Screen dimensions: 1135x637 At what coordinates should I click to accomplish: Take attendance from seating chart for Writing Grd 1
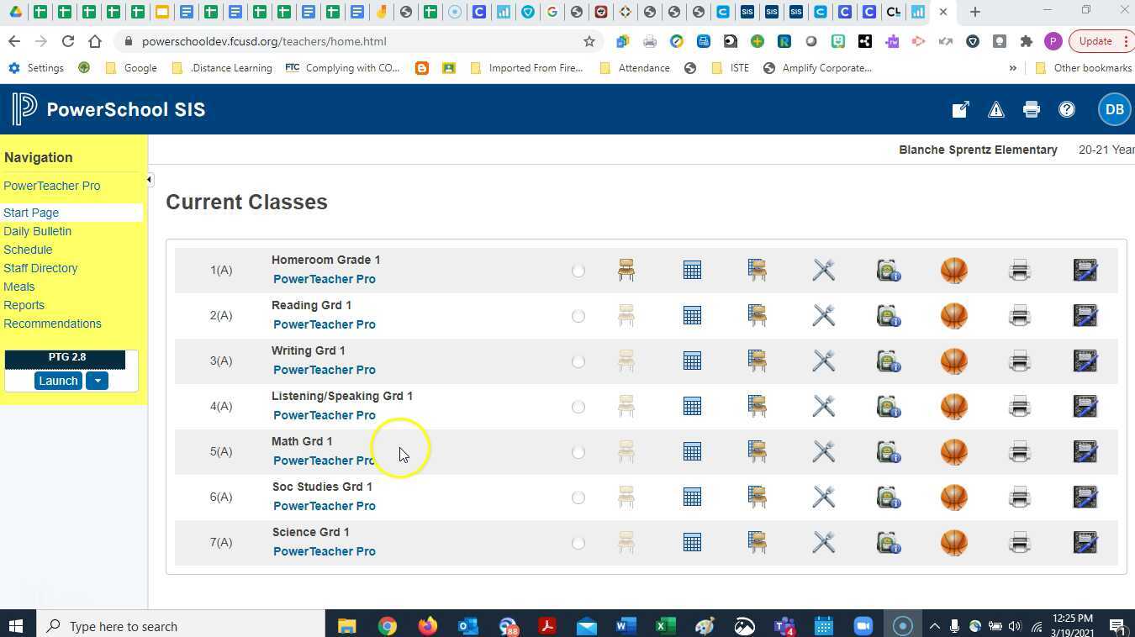(x=756, y=361)
